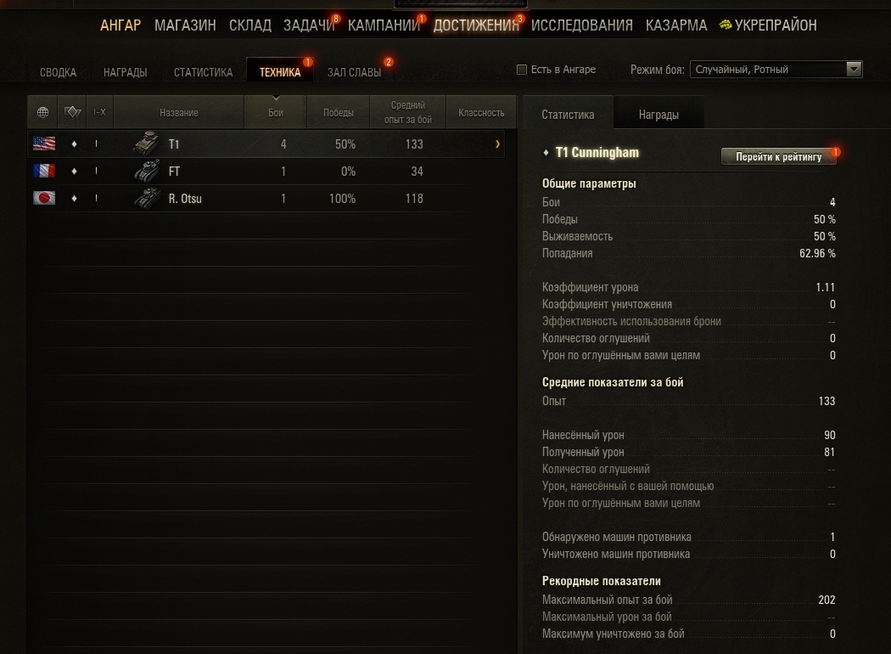Image resolution: width=891 pixels, height=654 pixels.
Task: Go to the Магазин menu
Action: (185, 25)
